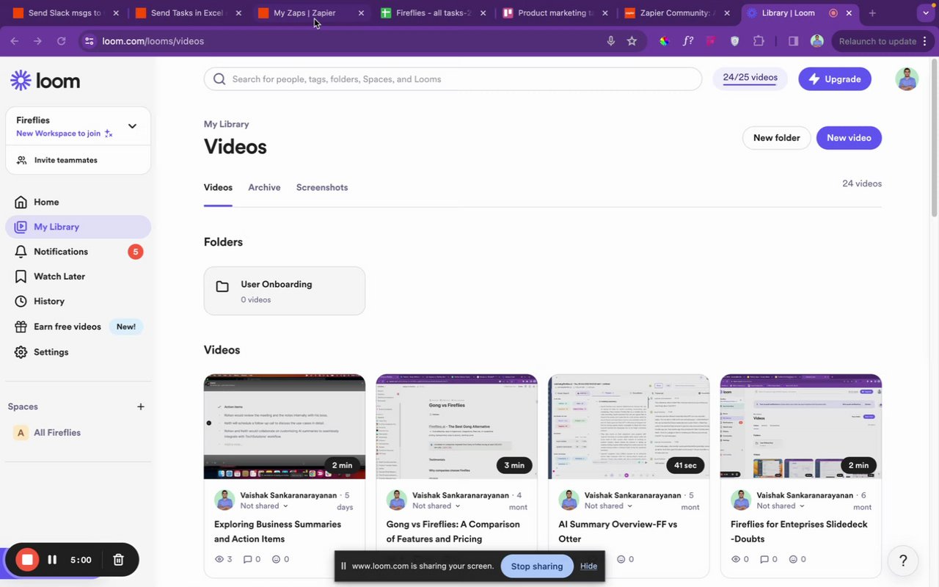Switch to the Archive tab
The height and width of the screenshot is (587, 939).
click(264, 188)
